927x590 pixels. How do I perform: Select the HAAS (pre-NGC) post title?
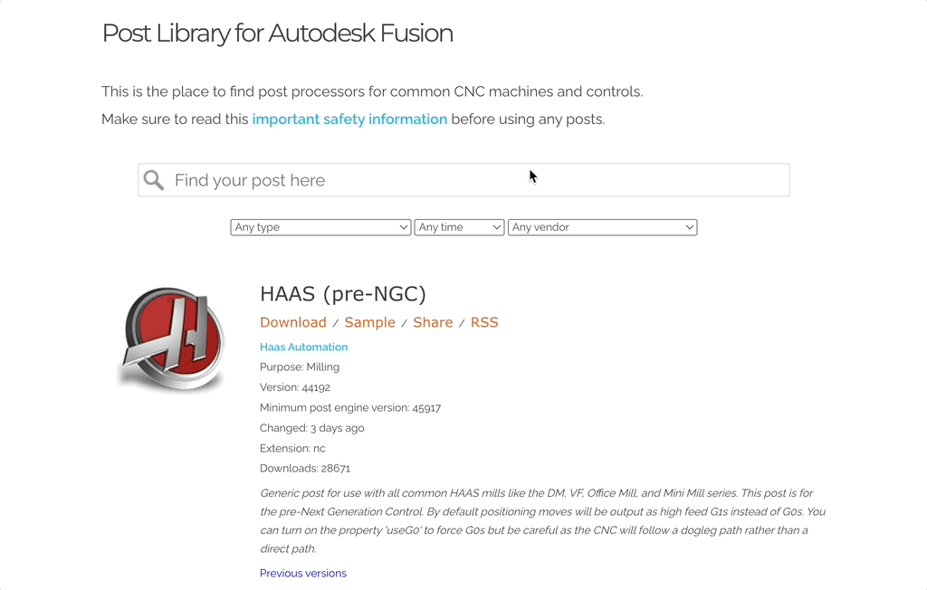point(343,293)
